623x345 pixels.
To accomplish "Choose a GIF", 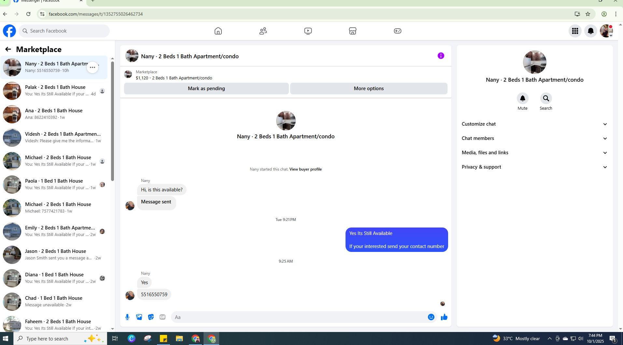I will pyautogui.click(x=163, y=317).
